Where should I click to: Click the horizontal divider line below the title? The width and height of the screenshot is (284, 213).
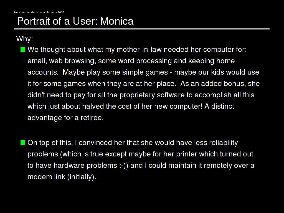[142, 29]
